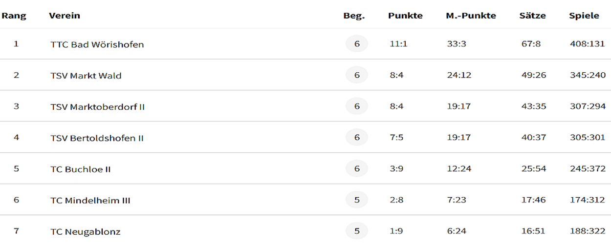Open TSV Bertoldshofen II team page
611x247 pixels.
97,138
